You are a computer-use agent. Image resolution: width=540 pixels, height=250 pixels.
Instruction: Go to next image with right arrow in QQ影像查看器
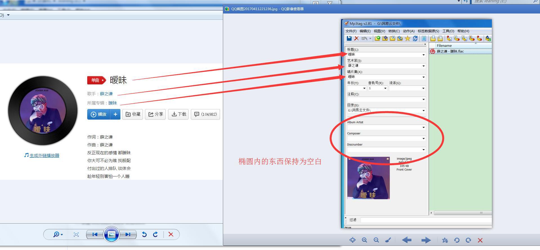point(426,240)
